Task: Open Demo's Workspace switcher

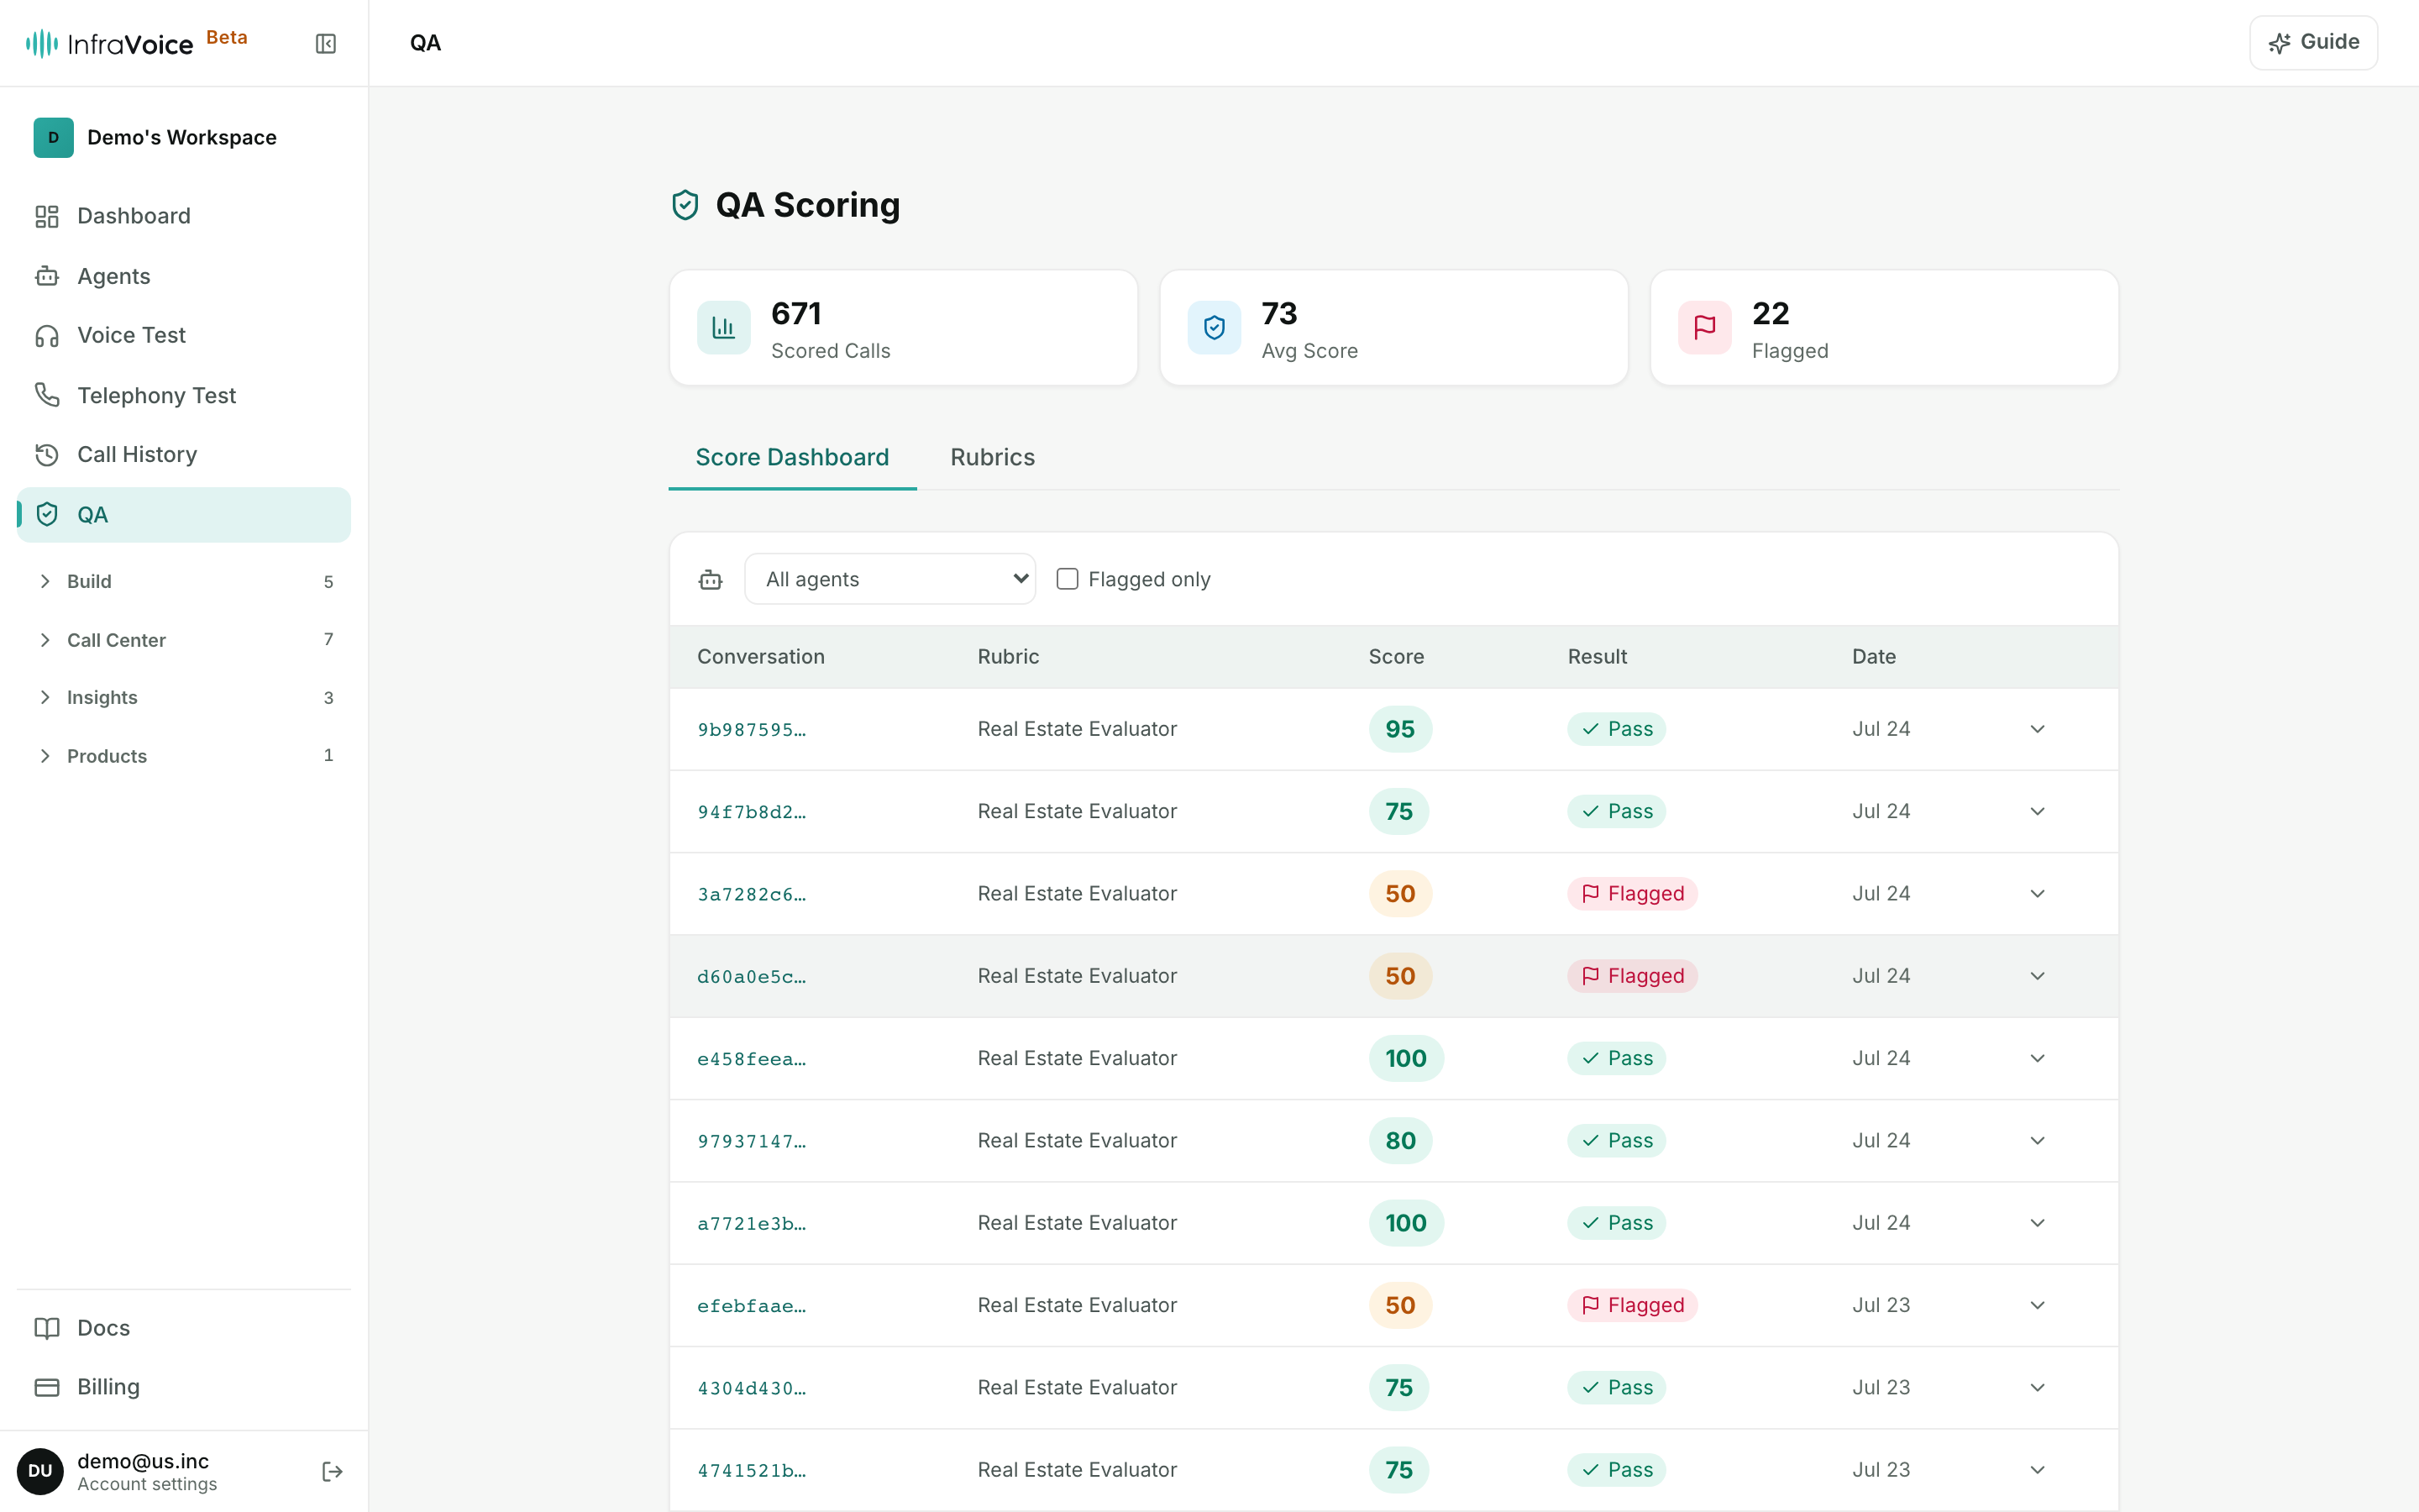Action: (x=184, y=137)
